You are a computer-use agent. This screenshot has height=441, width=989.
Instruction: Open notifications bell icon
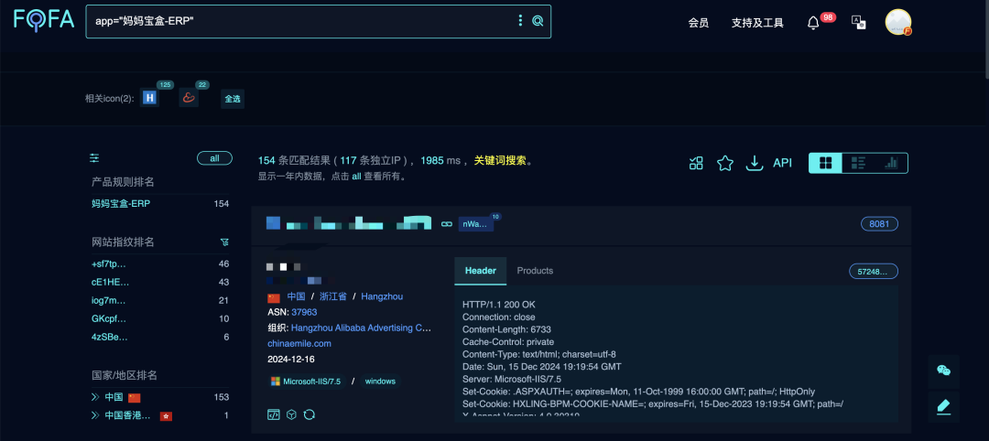pyautogui.click(x=813, y=23)
